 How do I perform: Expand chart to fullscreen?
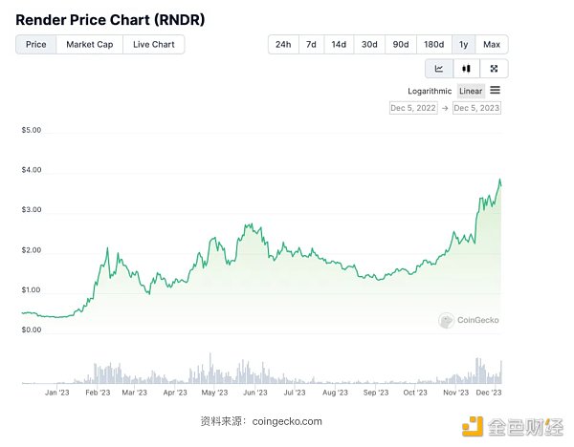coord(494,69)
